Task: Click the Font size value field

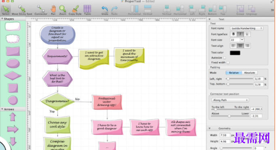Action: coord(235,40)
